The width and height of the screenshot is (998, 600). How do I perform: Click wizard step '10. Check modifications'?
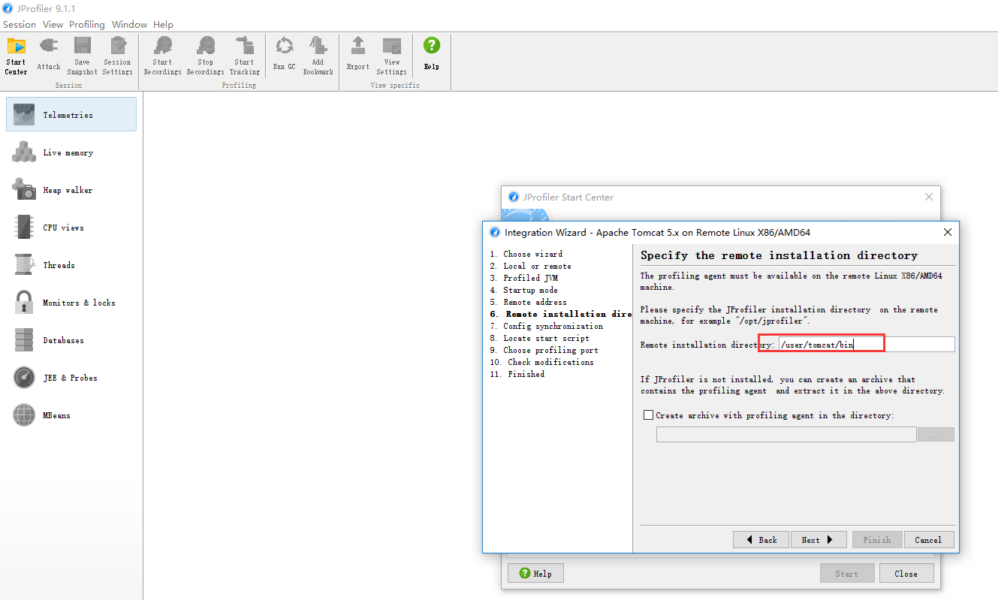542,362
